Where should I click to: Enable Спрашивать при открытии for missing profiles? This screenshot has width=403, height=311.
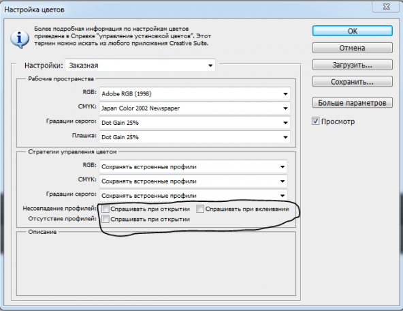[x=106, y=219]
